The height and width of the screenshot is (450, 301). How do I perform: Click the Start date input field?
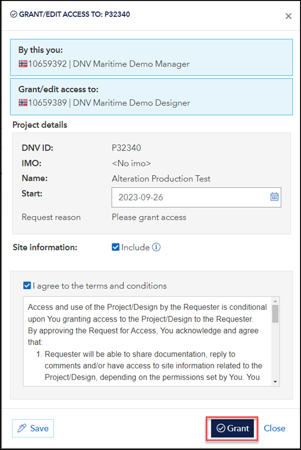(x=189, y=197)
